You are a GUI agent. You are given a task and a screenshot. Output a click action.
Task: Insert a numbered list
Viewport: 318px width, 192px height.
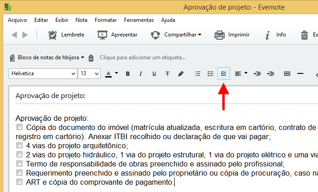point(210,74)
